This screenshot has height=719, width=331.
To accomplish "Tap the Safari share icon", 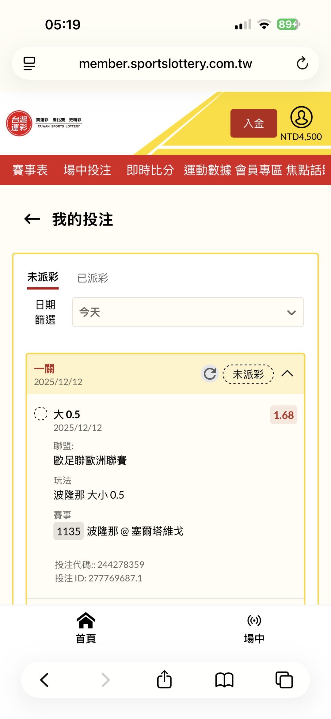I will tap(164, 680).
